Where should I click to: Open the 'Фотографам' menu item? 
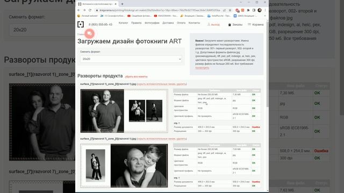tap(152, 23)
